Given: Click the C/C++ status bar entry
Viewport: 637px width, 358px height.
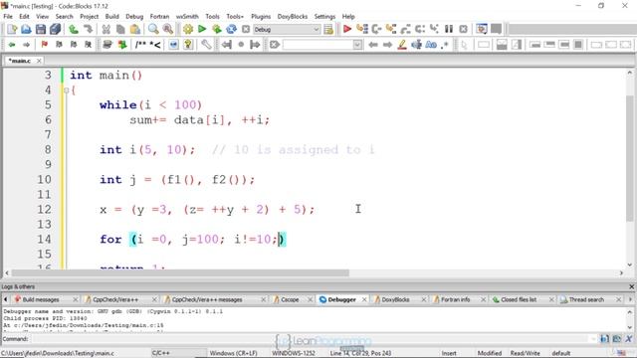Looking at the screenshot, I should 161,353.
